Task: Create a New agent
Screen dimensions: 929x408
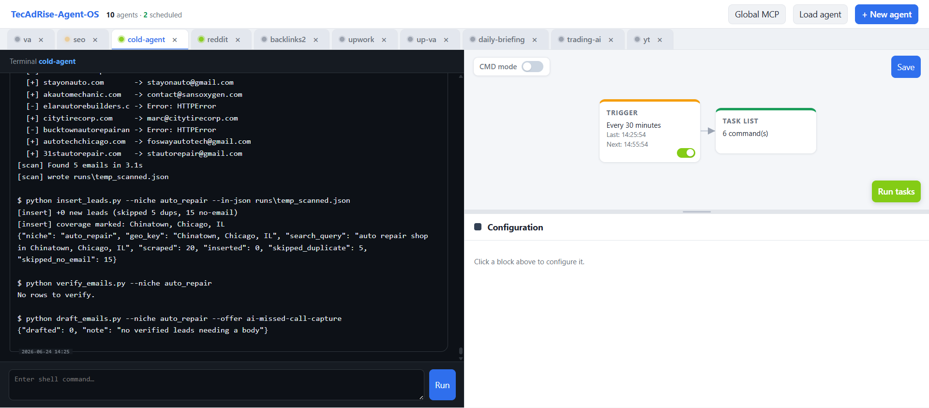Action: [886, 15]
